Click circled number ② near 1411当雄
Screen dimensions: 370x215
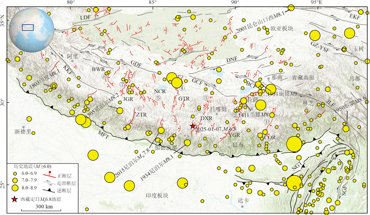pyautogui.click(x=235, y=115)
